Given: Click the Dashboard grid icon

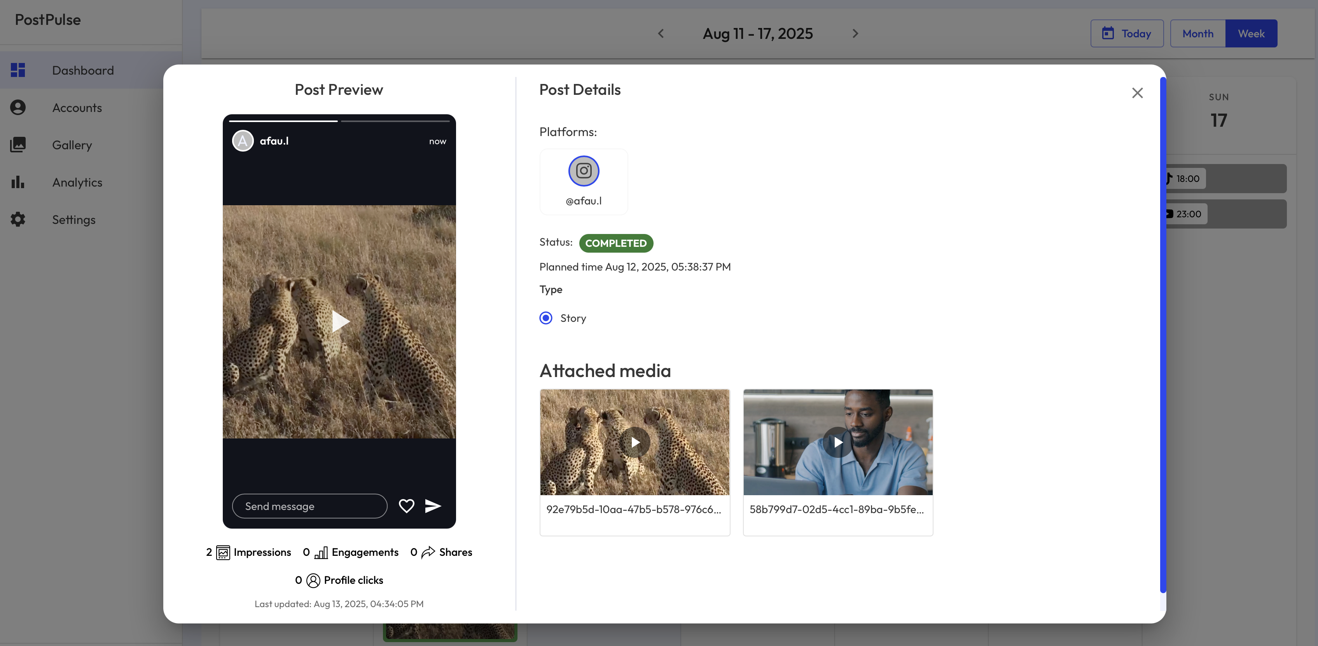Looking at the screenshot, I should click(x=18, y=70).
